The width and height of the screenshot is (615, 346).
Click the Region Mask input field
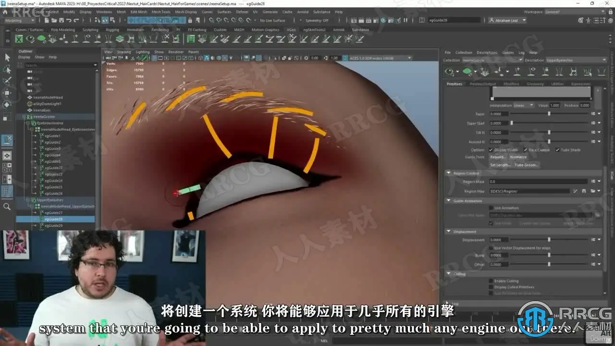(538, 182)
